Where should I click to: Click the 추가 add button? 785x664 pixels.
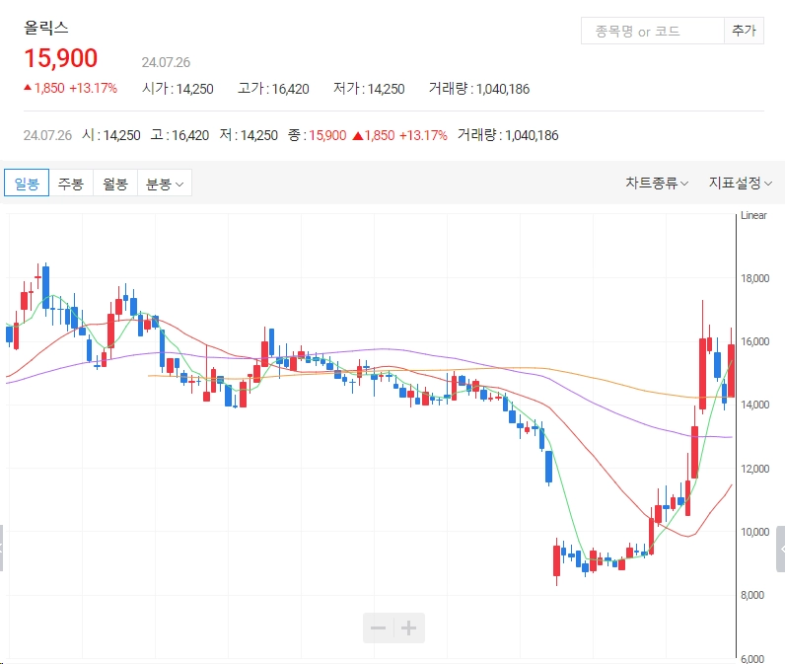[x=744, y=31]
